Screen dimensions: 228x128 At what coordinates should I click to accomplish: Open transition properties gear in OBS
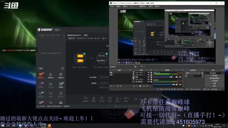(x=202, y=73)
